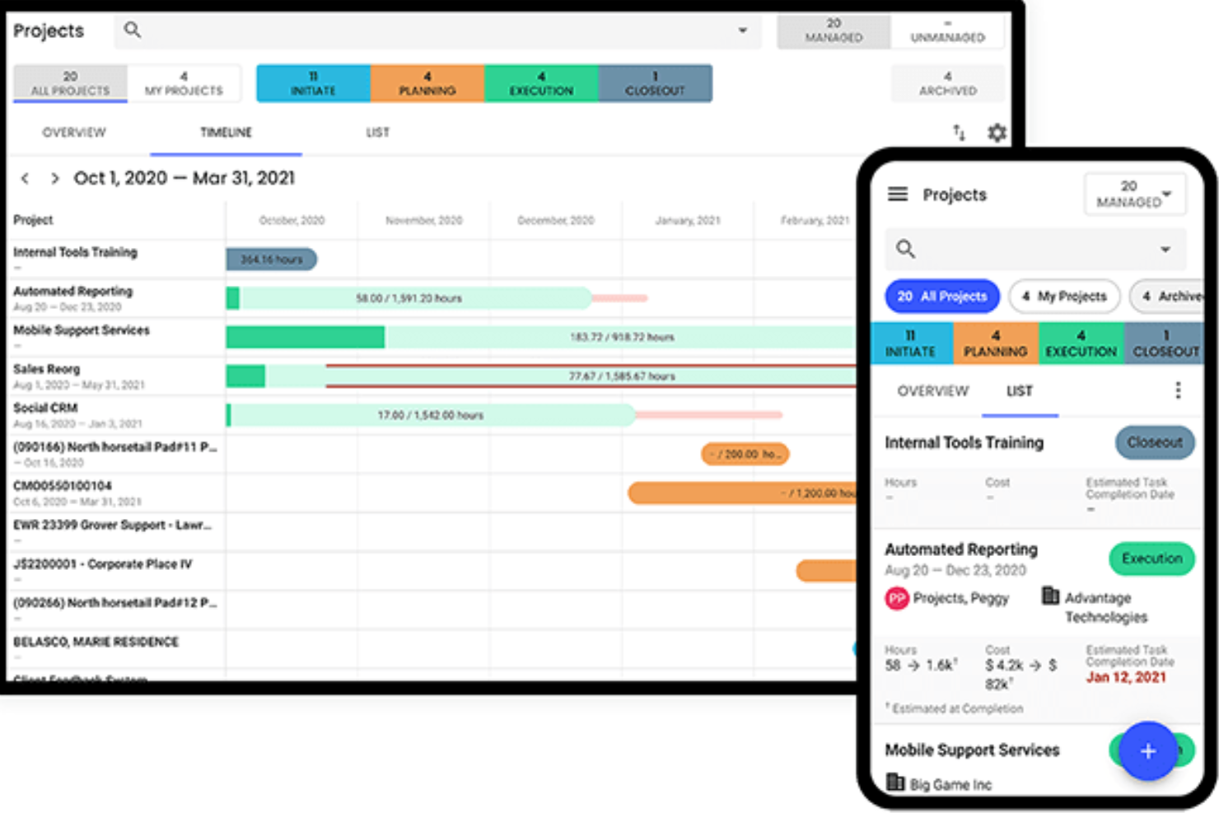This screenshot has height=813, width=1219.
Task: Open the 4 Archived projects on desktop
Action: pyautogui.click(x=947, y=83)
